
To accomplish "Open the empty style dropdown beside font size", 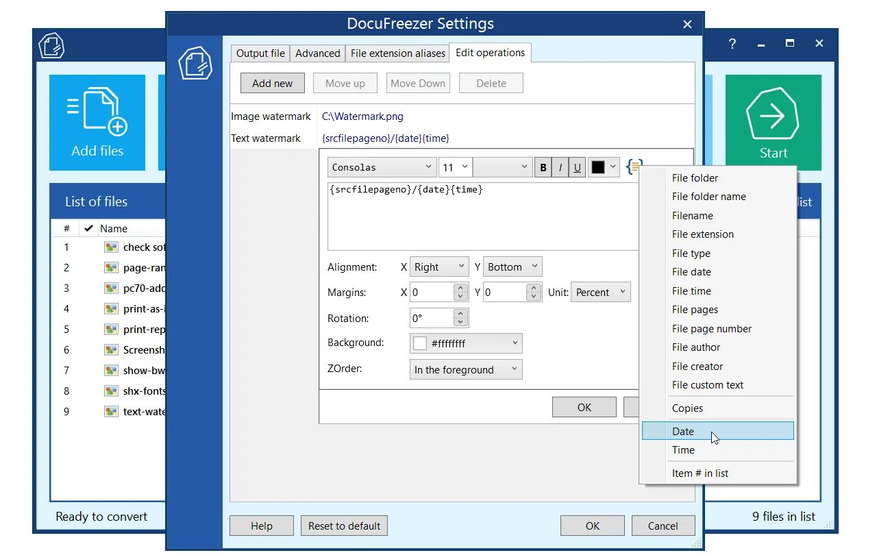I will pos(502,167).
